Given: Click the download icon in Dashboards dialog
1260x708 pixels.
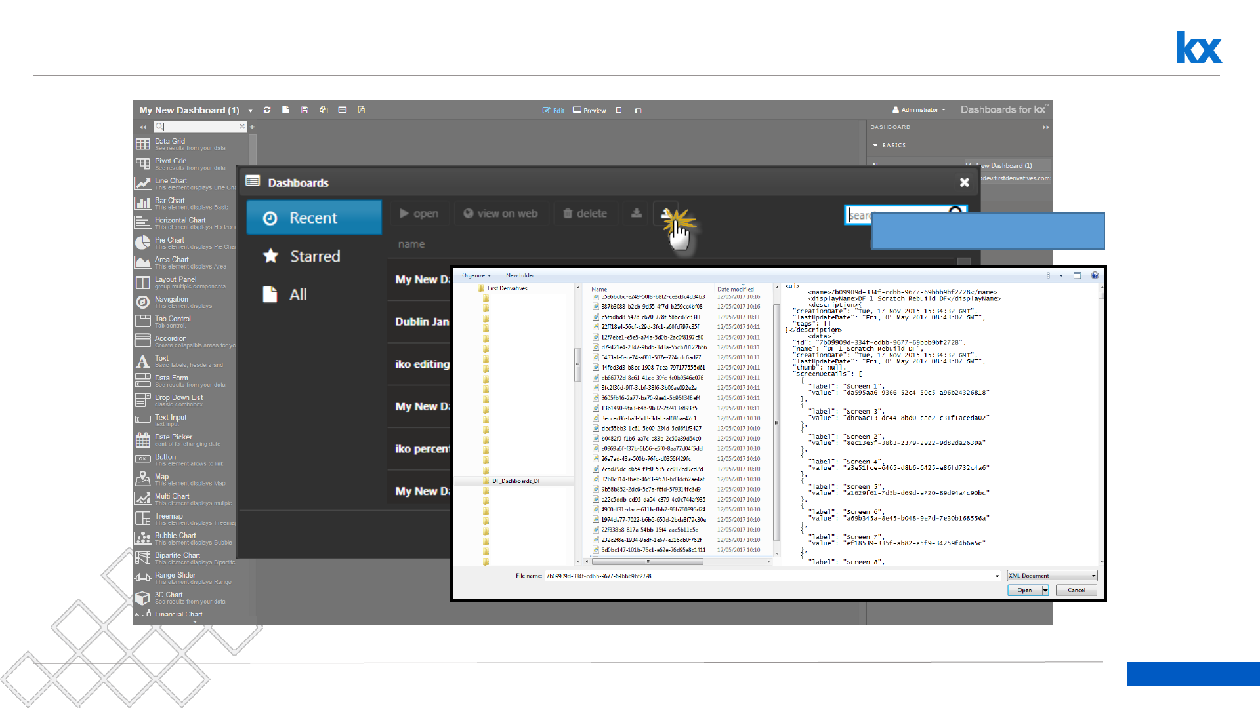Looking at the screenshot, I should pos(636,214).
